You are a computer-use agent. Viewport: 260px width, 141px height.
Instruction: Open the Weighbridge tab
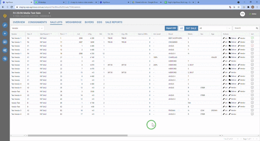point(73,22)
